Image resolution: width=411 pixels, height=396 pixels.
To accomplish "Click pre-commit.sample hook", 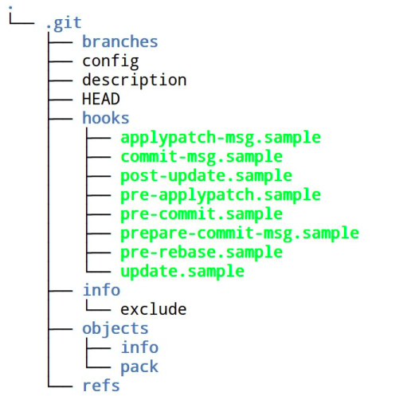I will click(x=202, y=214).
